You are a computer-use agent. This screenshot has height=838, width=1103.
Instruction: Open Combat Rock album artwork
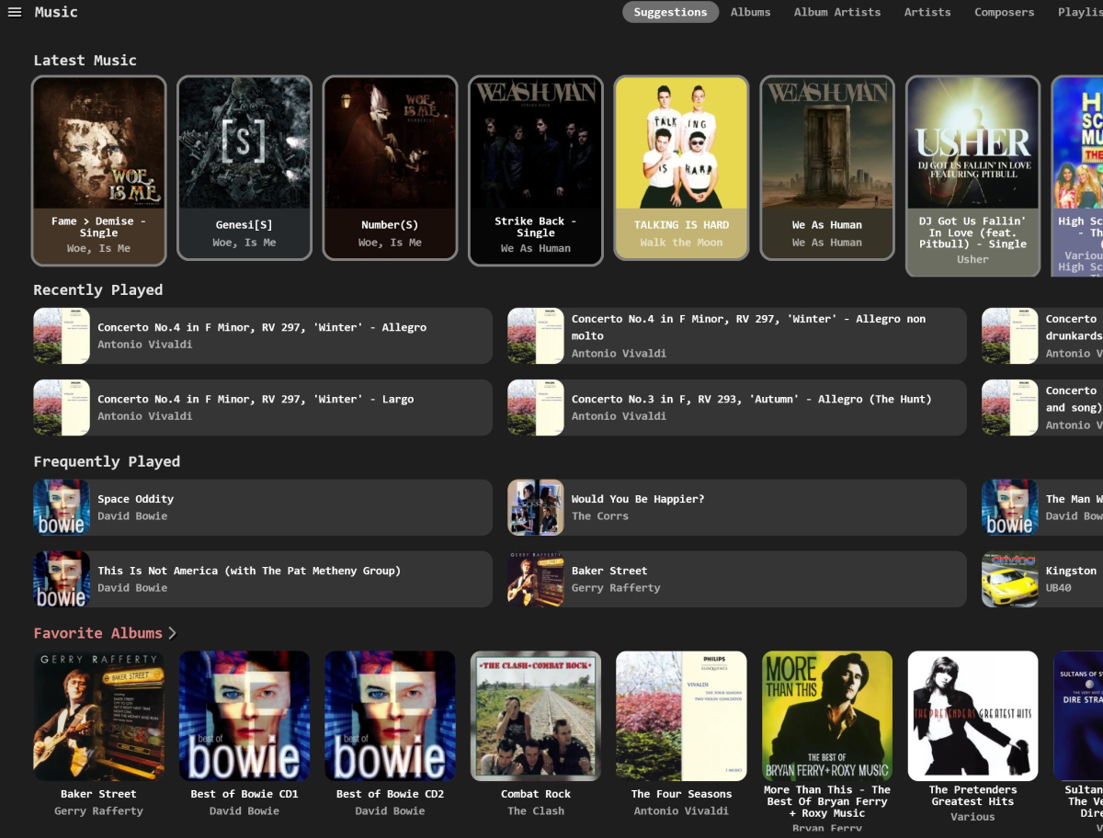[x=535, y=716]
